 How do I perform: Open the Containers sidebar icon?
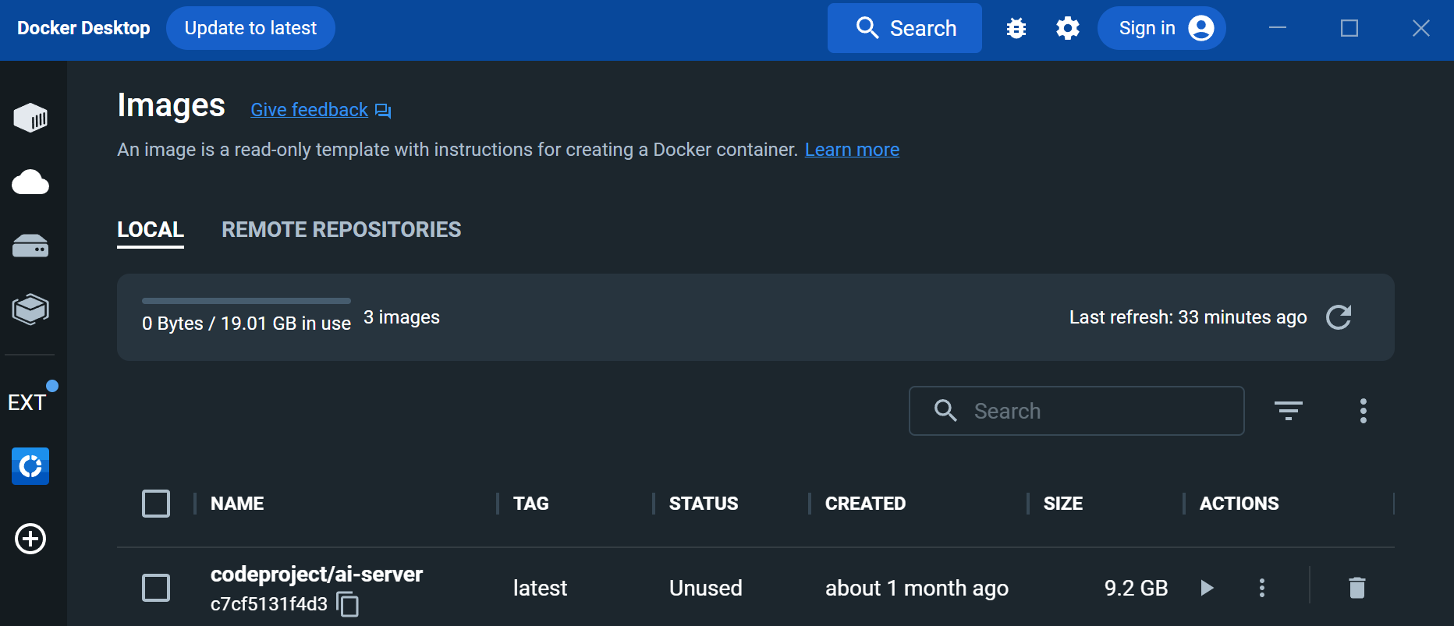(x=30, y=118)
